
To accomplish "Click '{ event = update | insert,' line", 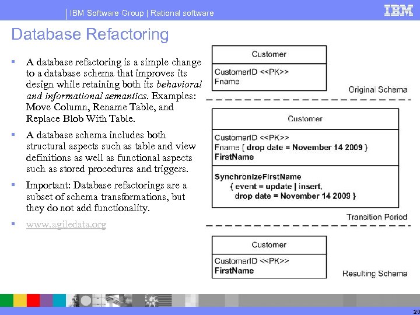I will click(276, 187).
